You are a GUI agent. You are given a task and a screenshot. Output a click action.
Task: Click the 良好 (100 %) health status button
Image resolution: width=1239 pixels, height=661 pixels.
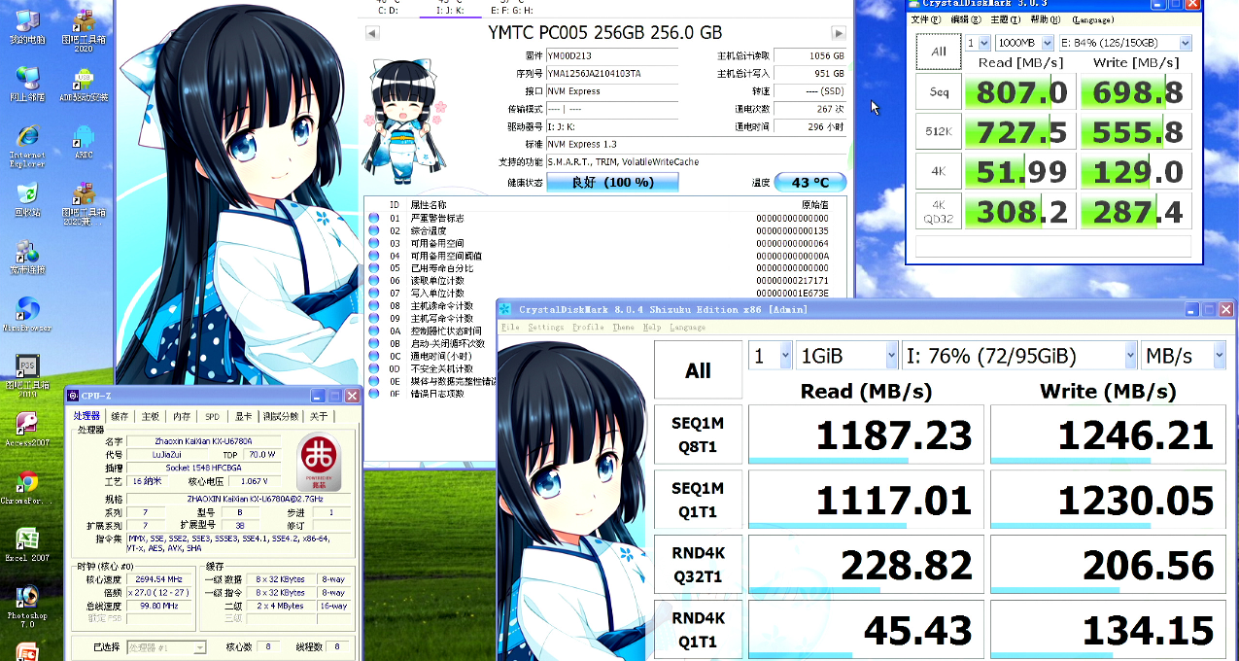coord(612,182)
